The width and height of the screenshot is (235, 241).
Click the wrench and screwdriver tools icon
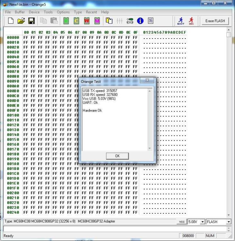[130, 21]
